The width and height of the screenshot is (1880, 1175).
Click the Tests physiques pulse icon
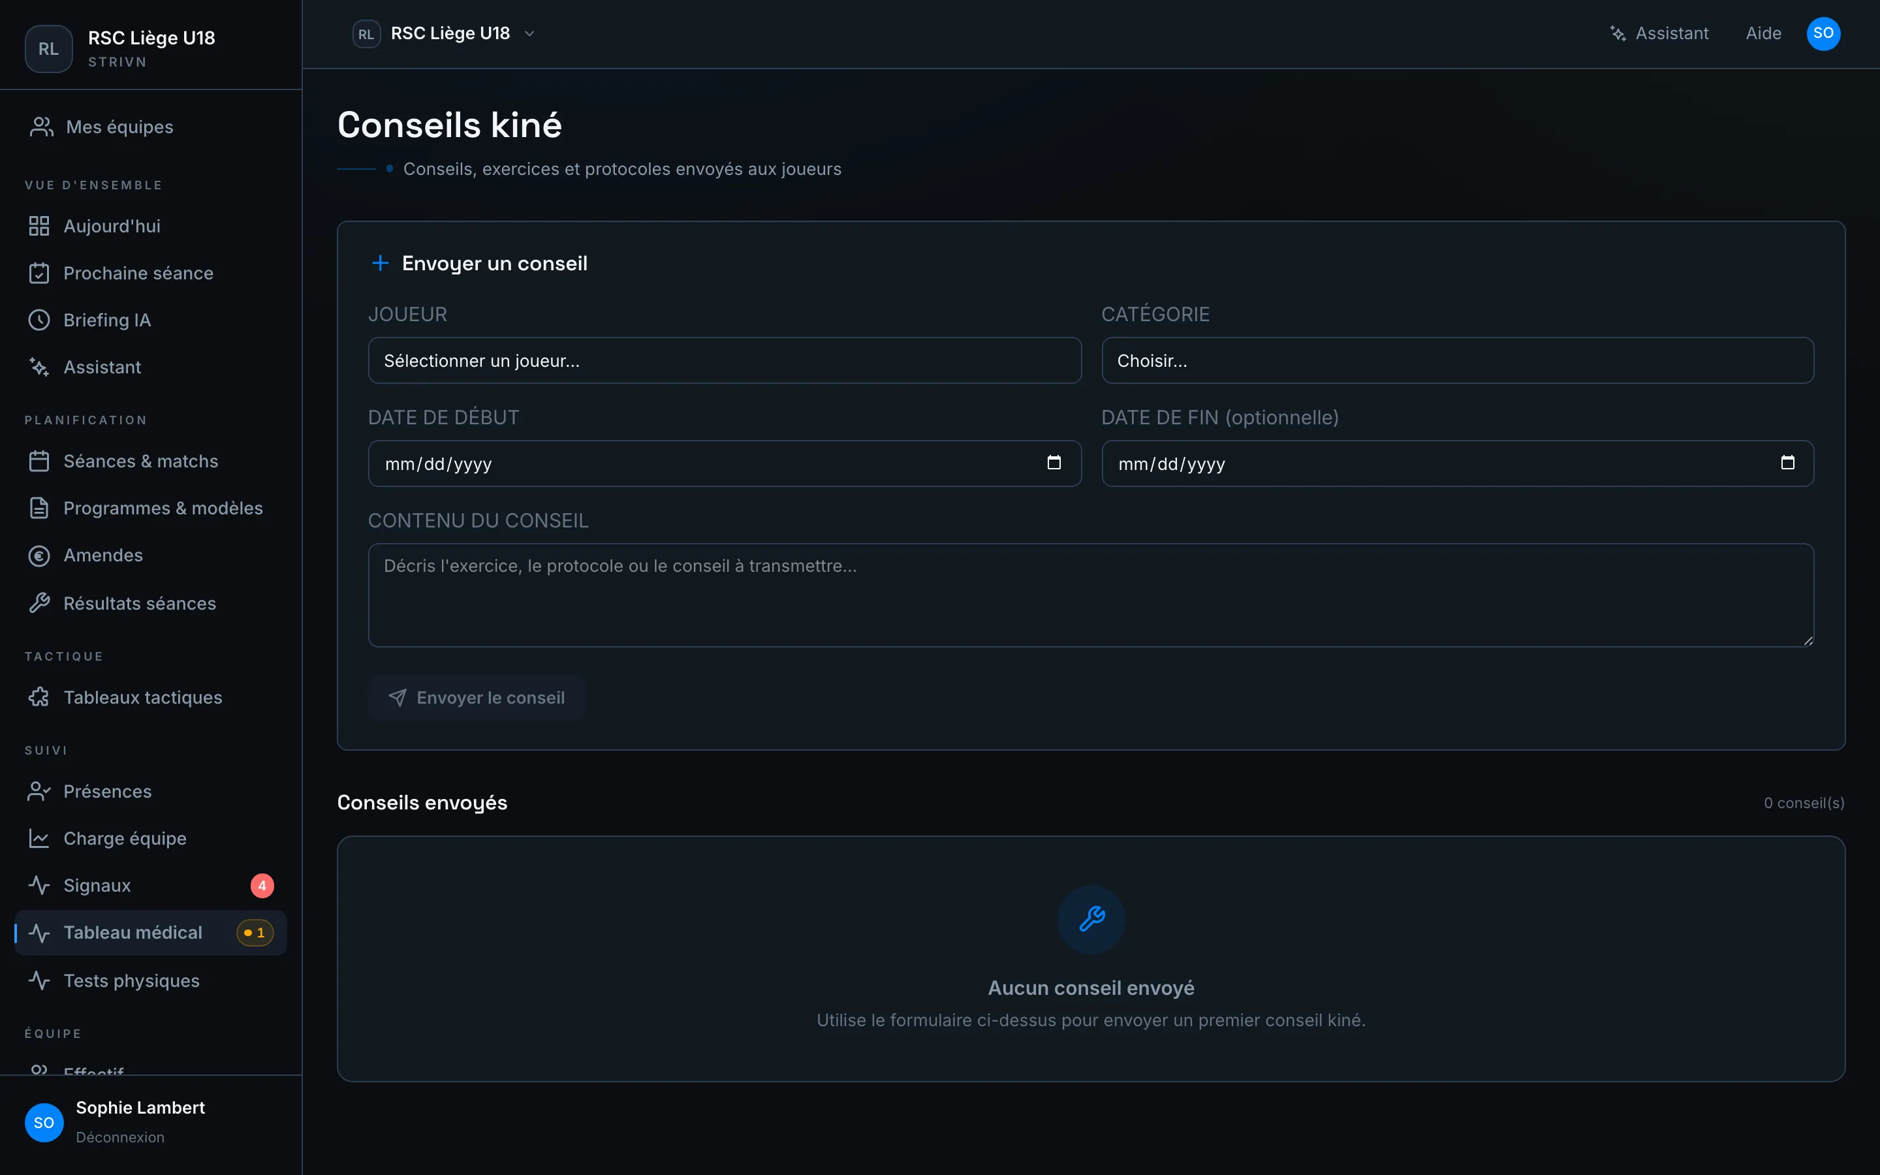tap(39, 980)
